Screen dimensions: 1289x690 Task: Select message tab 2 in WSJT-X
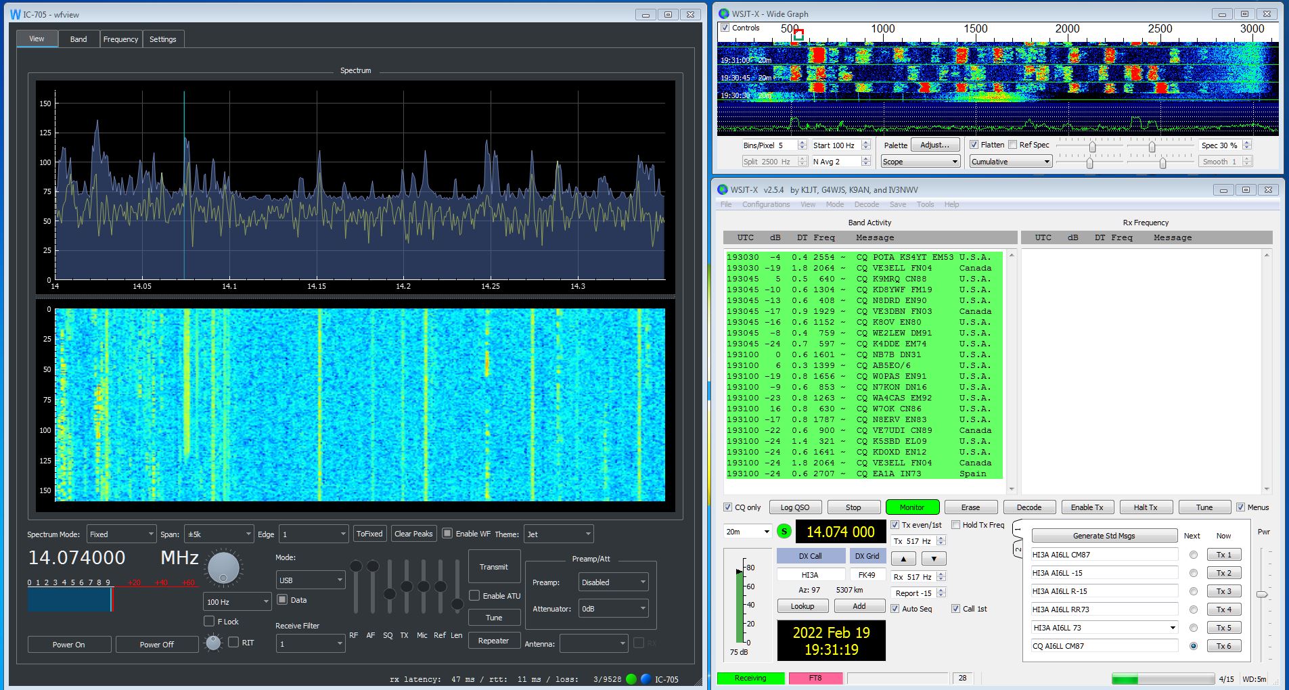pyautogui.click(x=1018, y=549)
